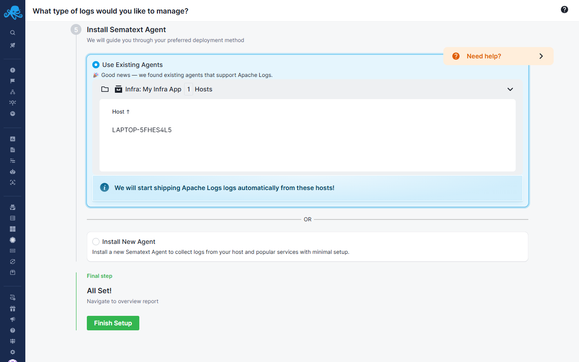Sort hosts by clicking the Host column header
579x362 pixels.
coord(120,111)
